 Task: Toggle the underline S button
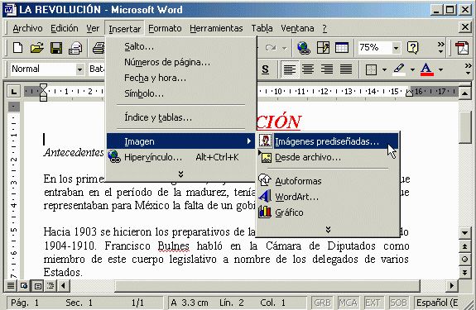265,69
